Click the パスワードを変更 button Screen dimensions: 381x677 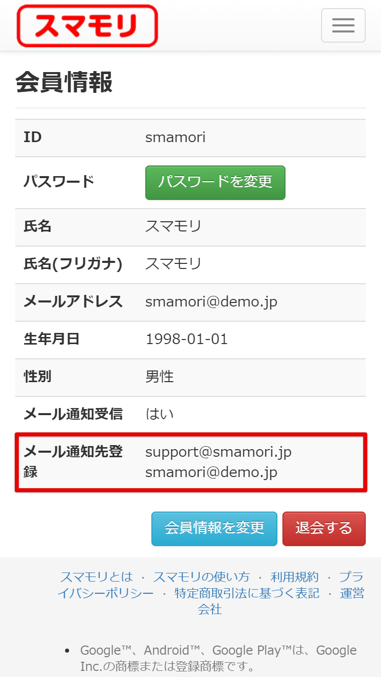pos(215,182)
